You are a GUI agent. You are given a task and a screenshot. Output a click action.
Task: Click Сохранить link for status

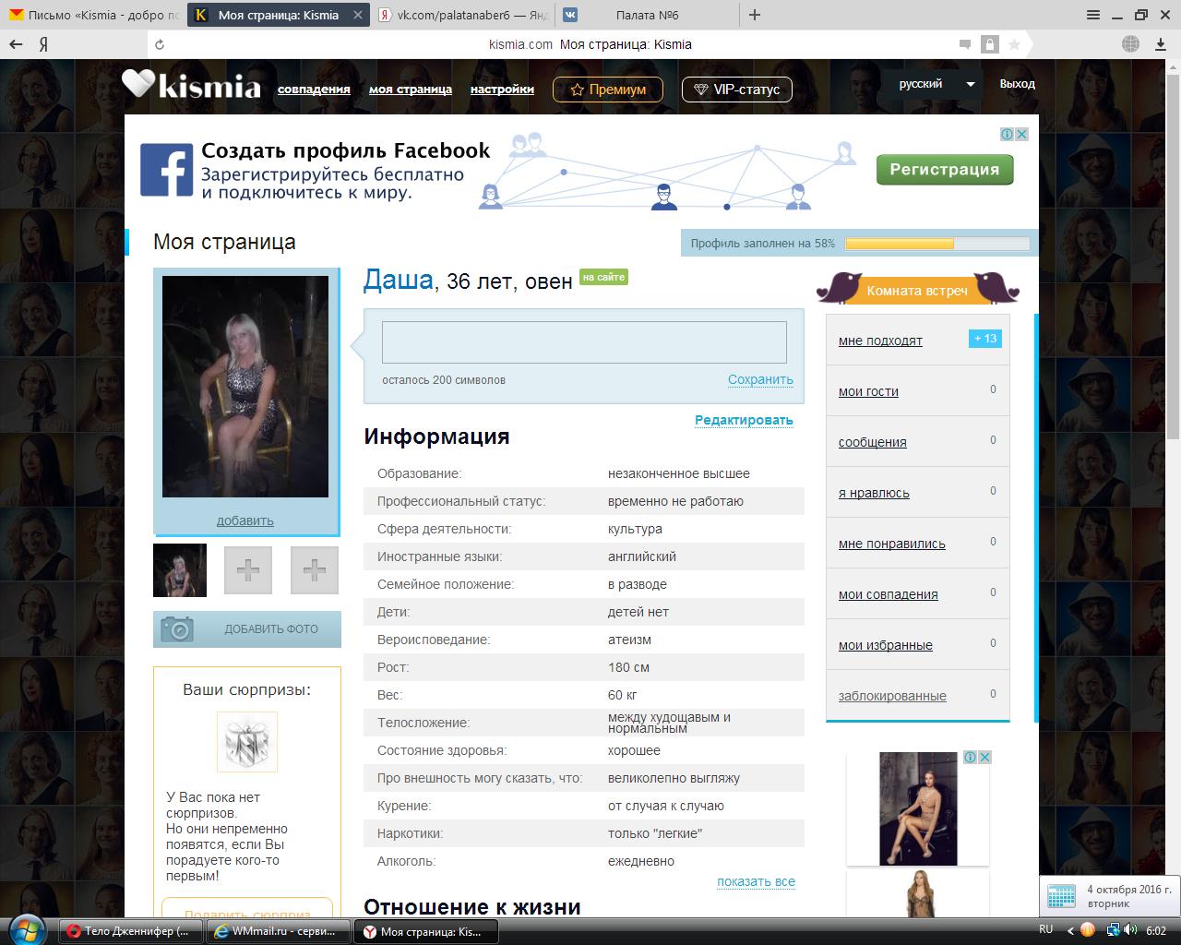(x=760, y=379)
